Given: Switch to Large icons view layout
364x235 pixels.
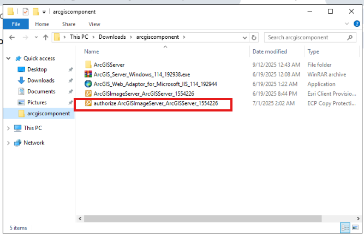Looking at the screenshot, I should (355, 227).
